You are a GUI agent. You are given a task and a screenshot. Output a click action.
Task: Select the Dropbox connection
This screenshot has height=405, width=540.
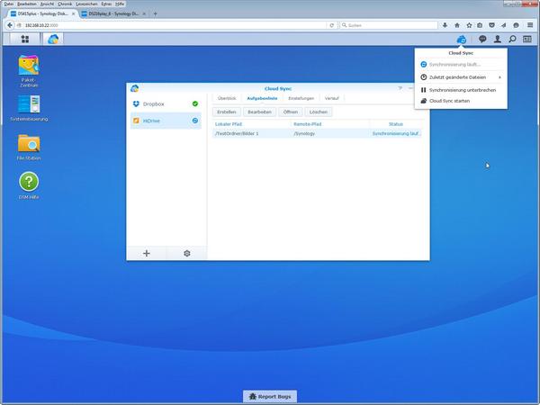pos(166,103)
